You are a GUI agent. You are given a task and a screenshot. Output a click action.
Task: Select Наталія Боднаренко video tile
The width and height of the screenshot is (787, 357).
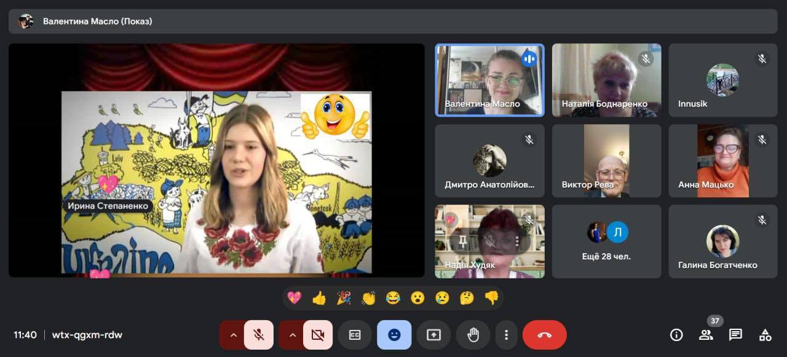coord(606,80)
